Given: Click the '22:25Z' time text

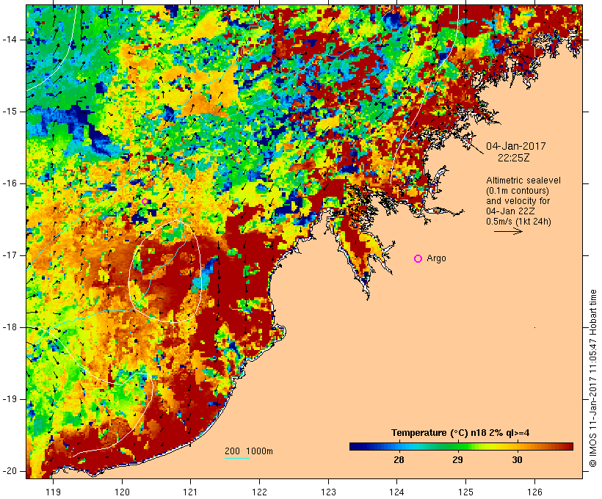Looking at the screenshot, I should [514, 158].
